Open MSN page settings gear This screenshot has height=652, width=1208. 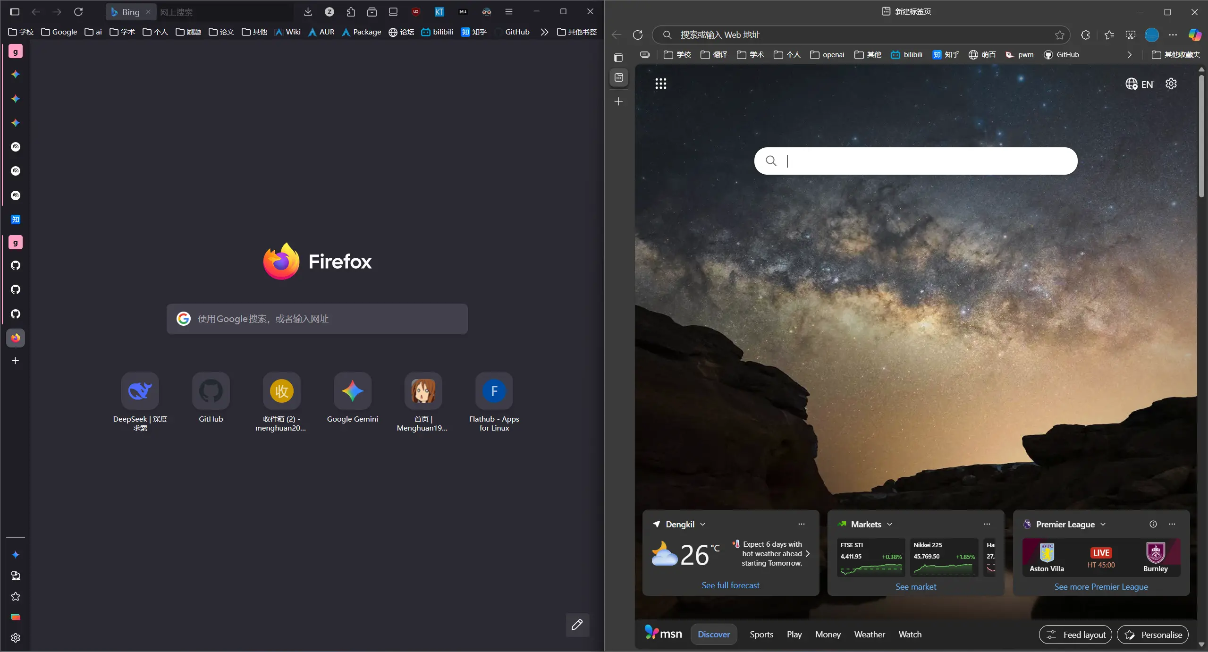(x=1171, y=84)
